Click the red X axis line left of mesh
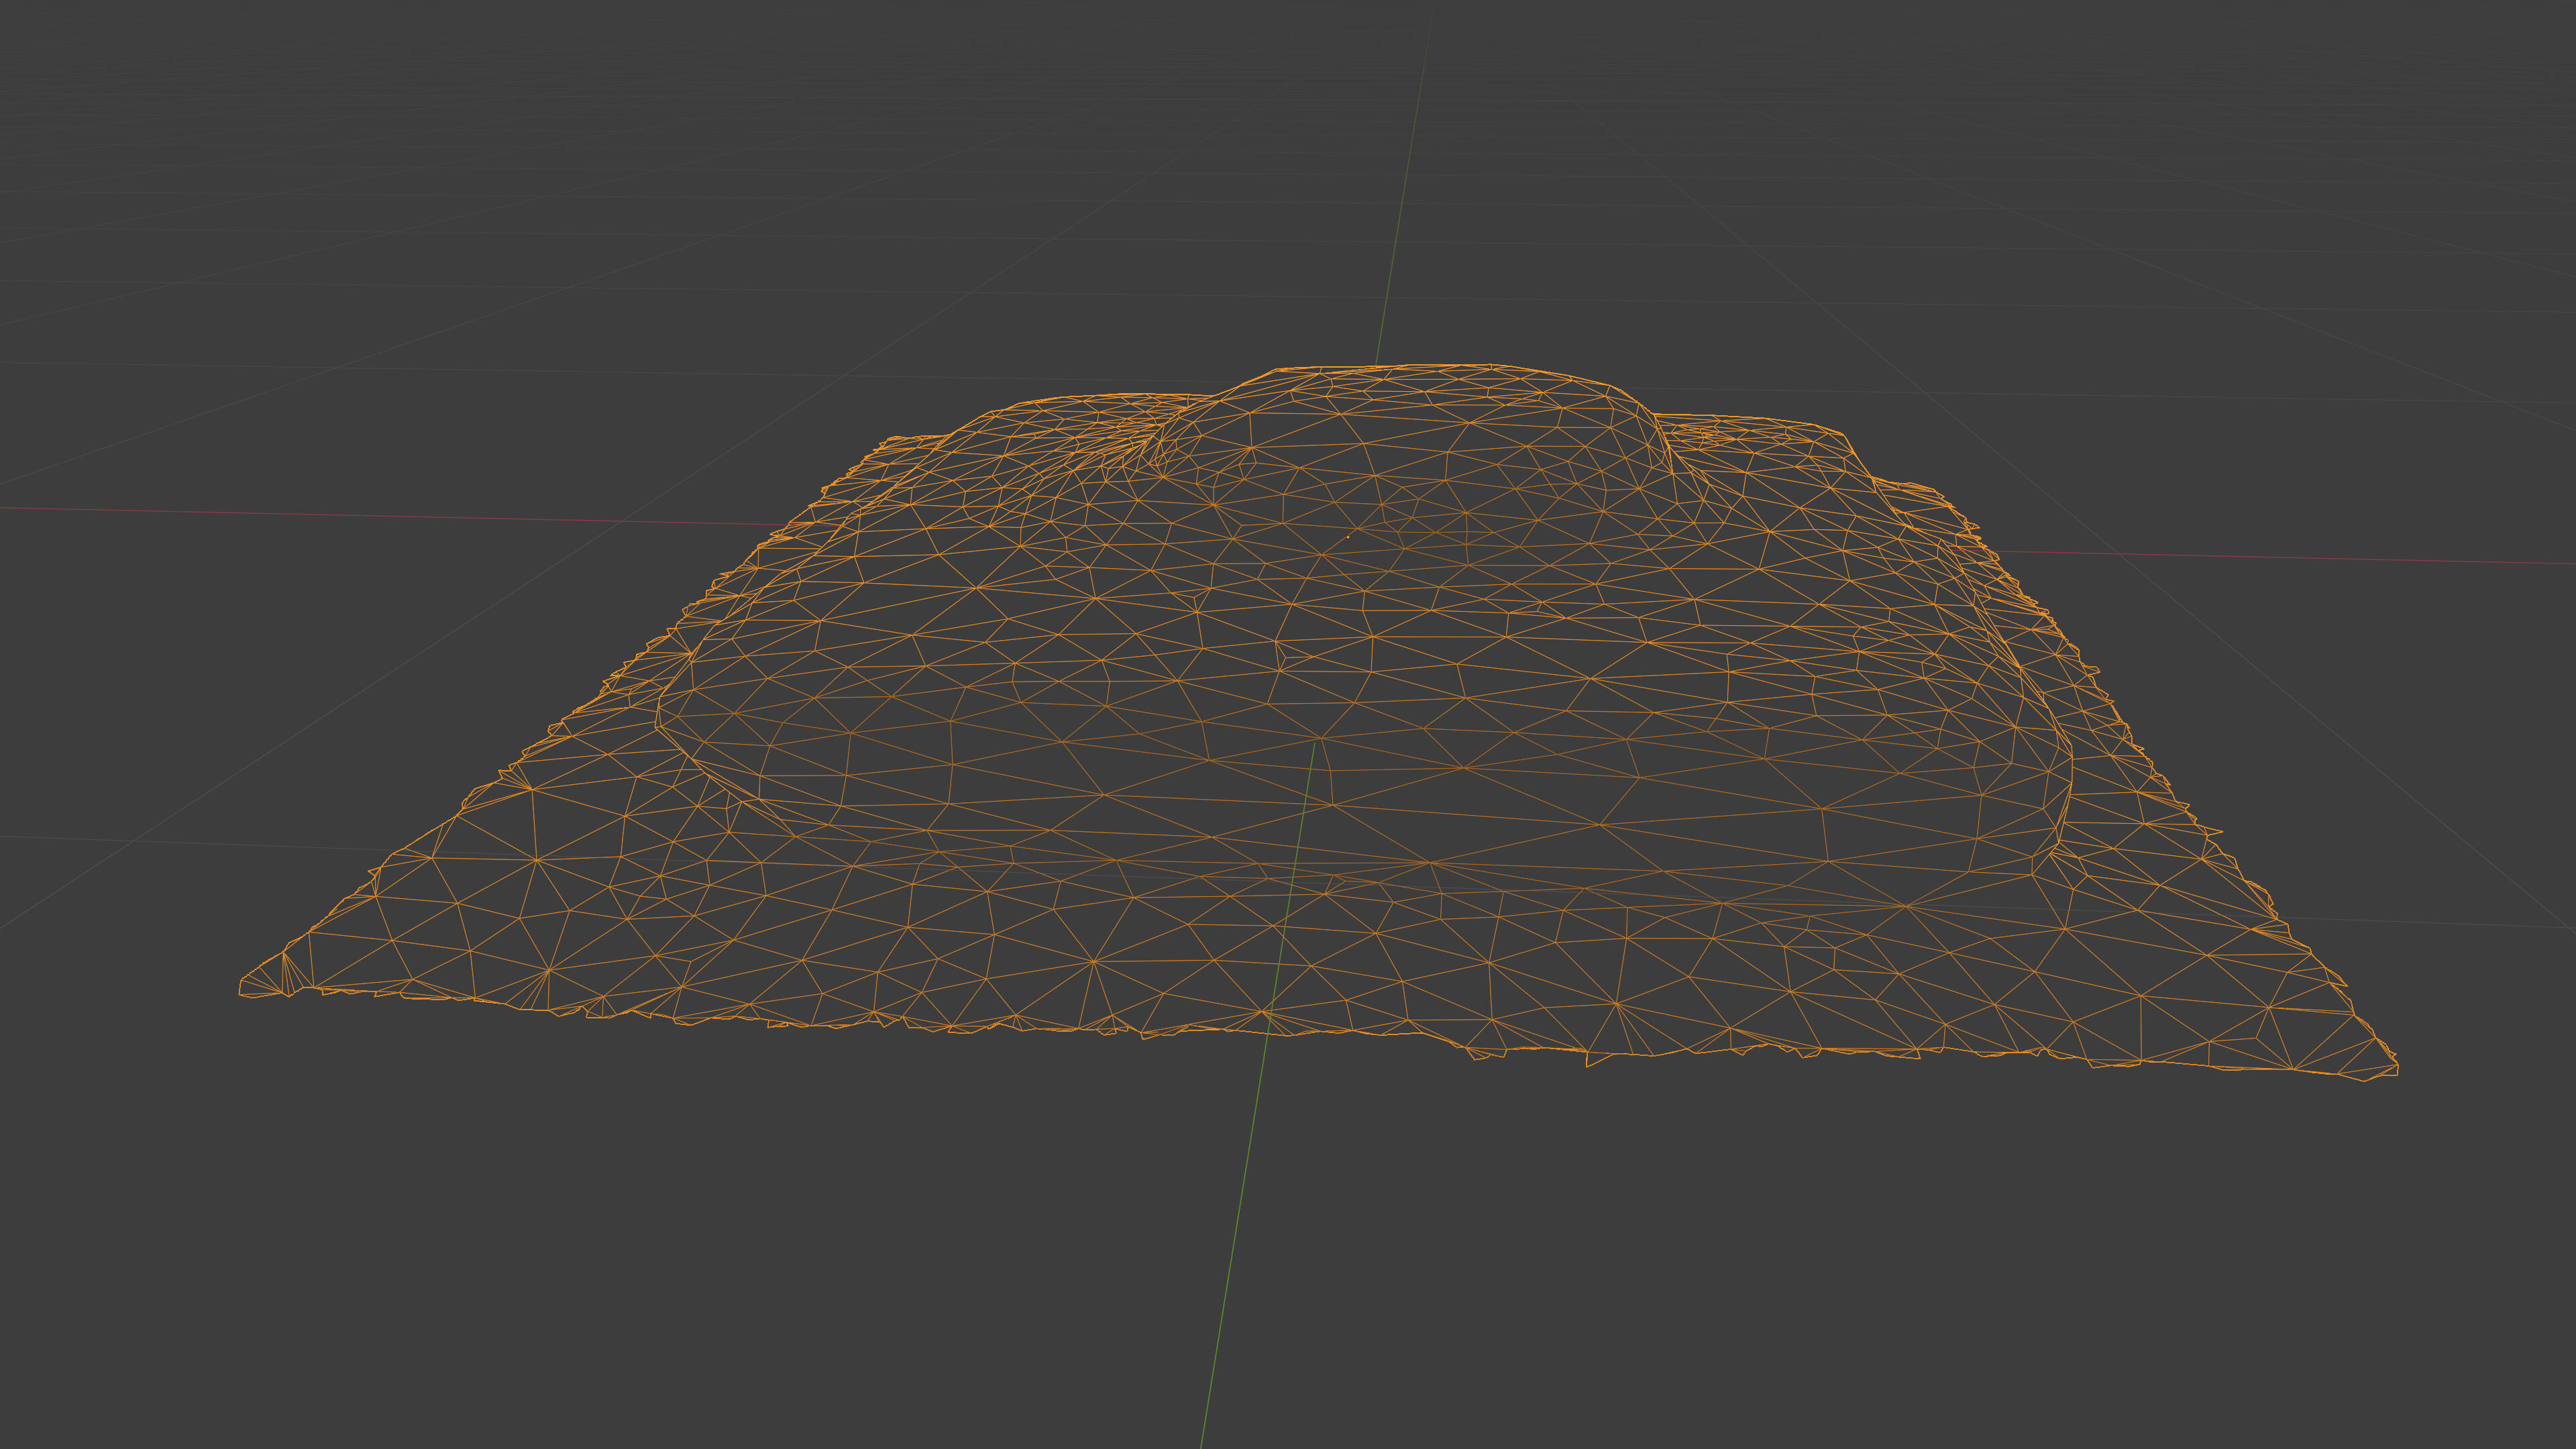Image resolution: width=2576 pixels, height=1449 pixels. point(400,516)
